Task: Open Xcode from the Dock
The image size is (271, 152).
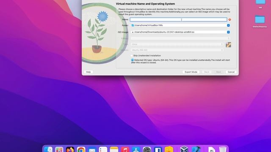Action: point(196,149)
